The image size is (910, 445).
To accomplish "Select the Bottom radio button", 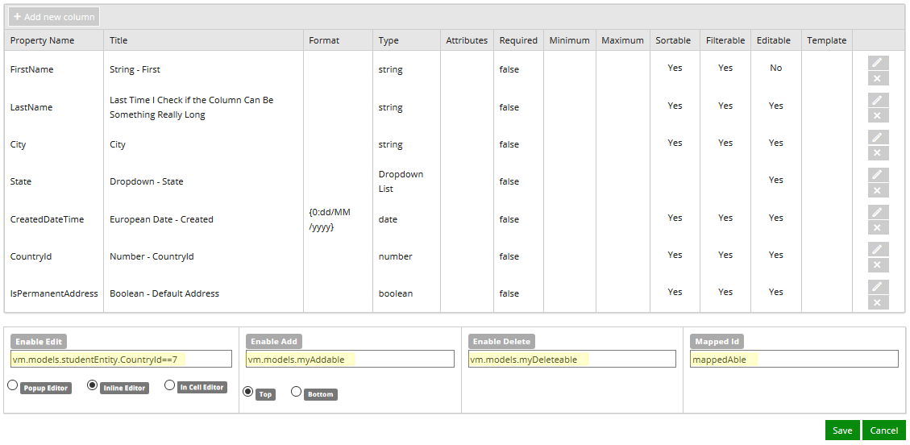I will (x=296, y=392).
